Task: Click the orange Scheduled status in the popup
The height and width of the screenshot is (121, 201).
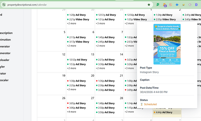Action: pos(150,104)
